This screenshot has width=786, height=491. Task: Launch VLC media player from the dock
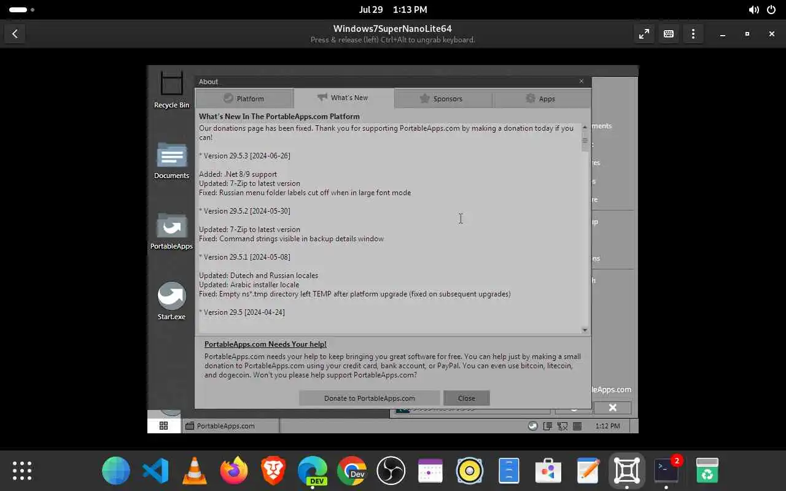click(195, 471)
